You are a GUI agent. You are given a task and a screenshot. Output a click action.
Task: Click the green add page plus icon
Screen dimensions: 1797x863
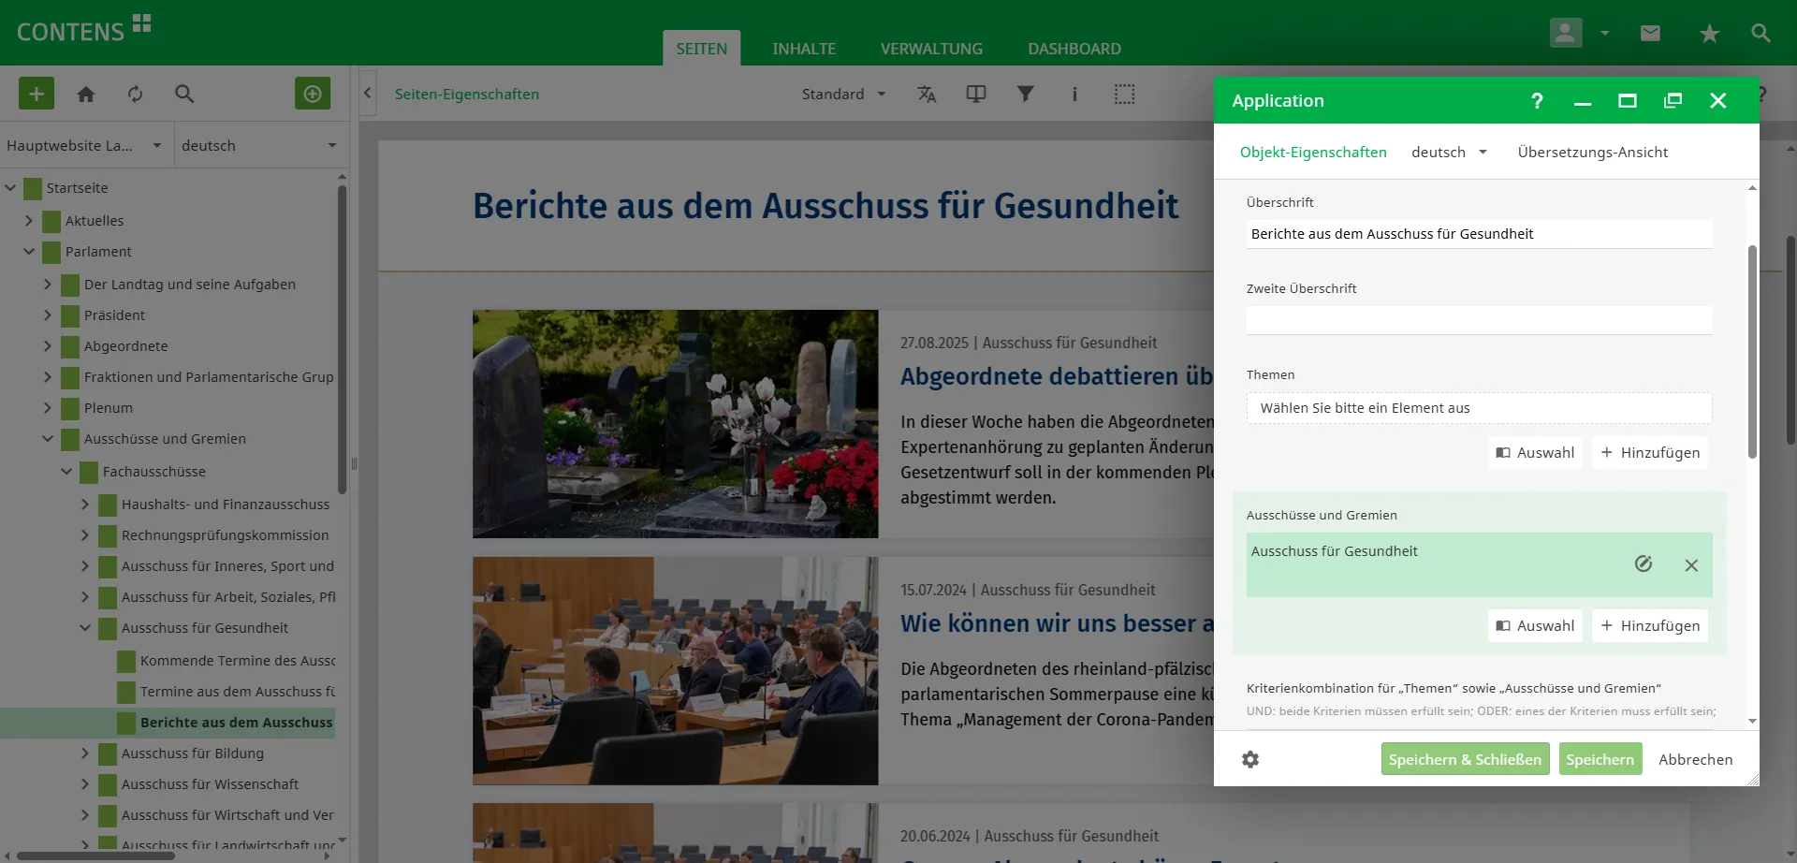pyautogui.click(x=37, y=94)
